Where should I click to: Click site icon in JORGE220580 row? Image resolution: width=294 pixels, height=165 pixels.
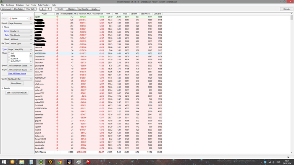pos(57,53)
